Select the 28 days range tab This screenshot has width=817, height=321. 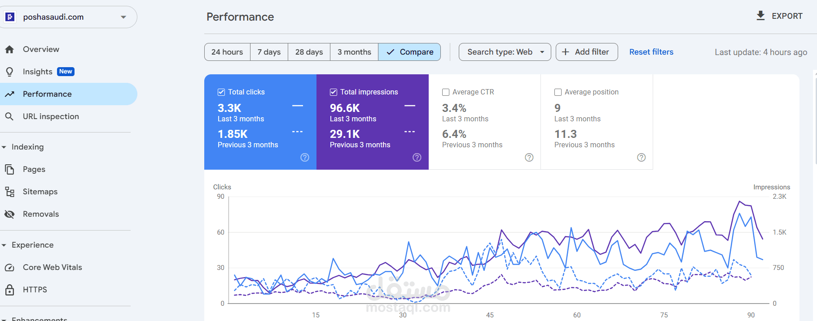(309, 52)
